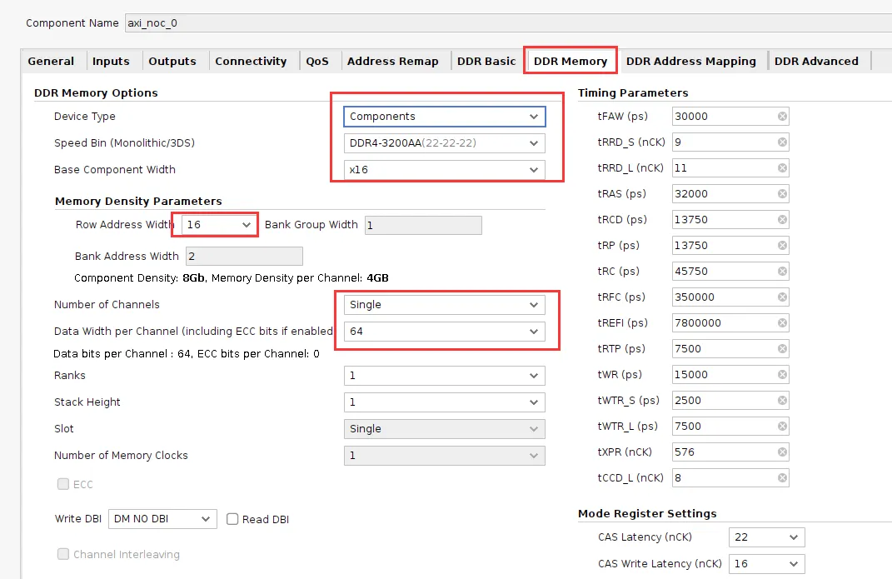Click clear icon beside tRFC value
Viewport: 892px width, 579px height.
[782, 297]
